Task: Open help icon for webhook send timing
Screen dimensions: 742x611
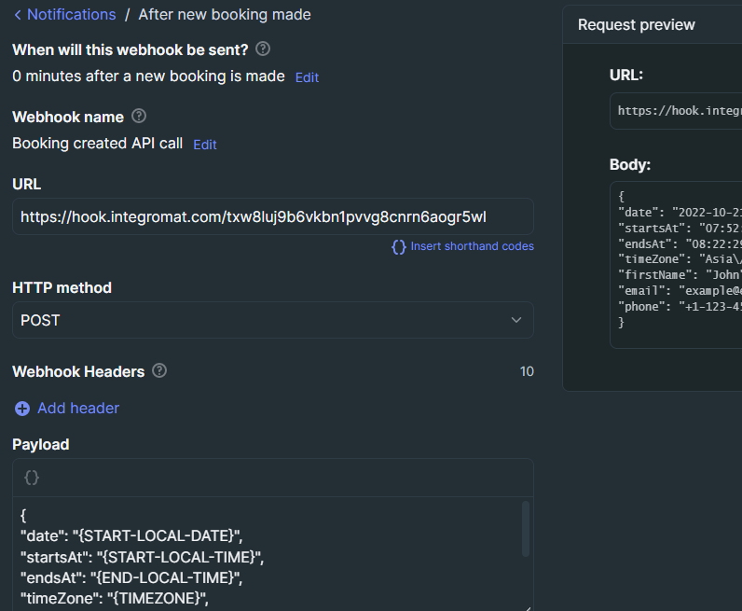Action: [263, 49]
